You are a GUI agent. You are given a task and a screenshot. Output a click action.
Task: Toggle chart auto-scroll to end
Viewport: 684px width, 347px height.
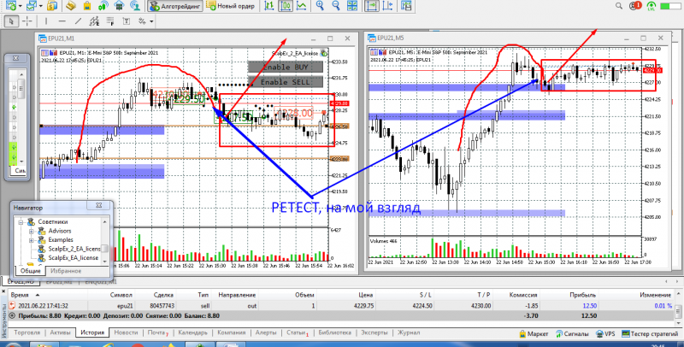coord(372,6)
